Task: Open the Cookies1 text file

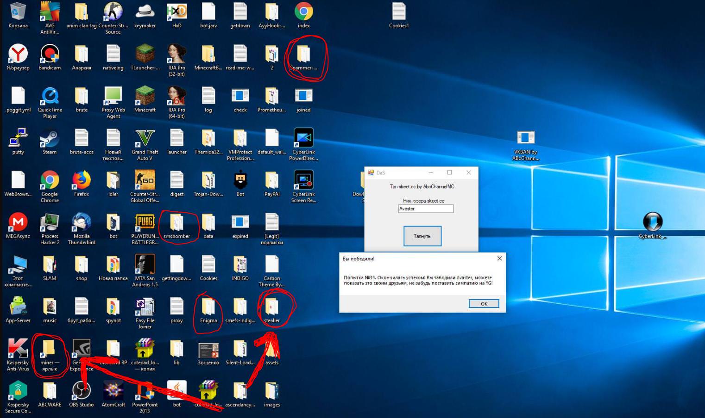Action: coord(399,12)
